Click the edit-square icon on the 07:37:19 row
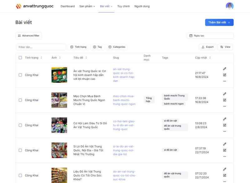The width and height of the screenshot is (250, 183). [224, 150]
